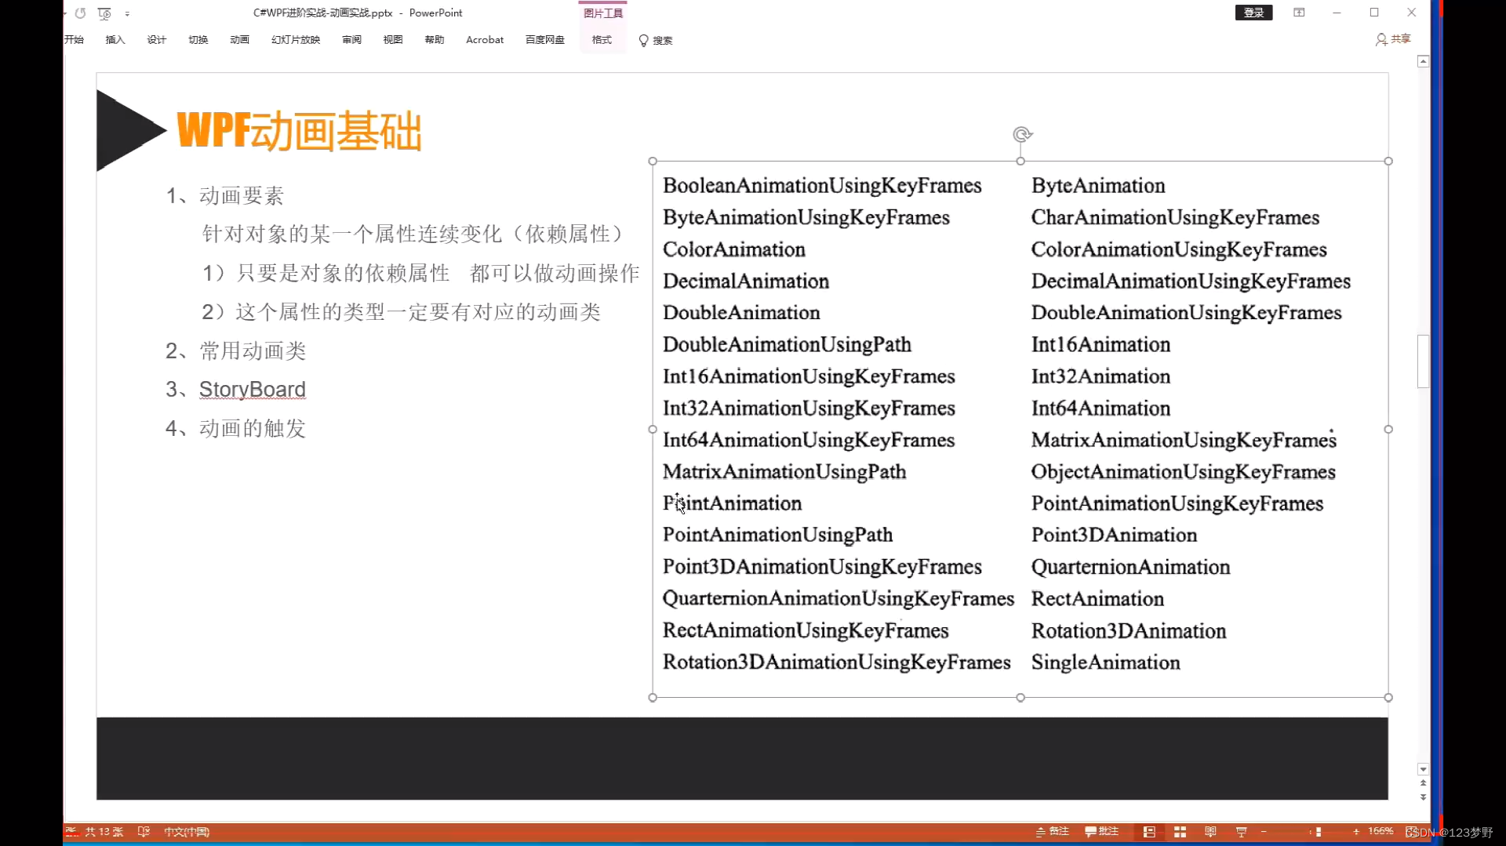Click the picture's top-right sizing handle
The width and height of the screenshot is (1506, 846).
(x=1388, y=162)
